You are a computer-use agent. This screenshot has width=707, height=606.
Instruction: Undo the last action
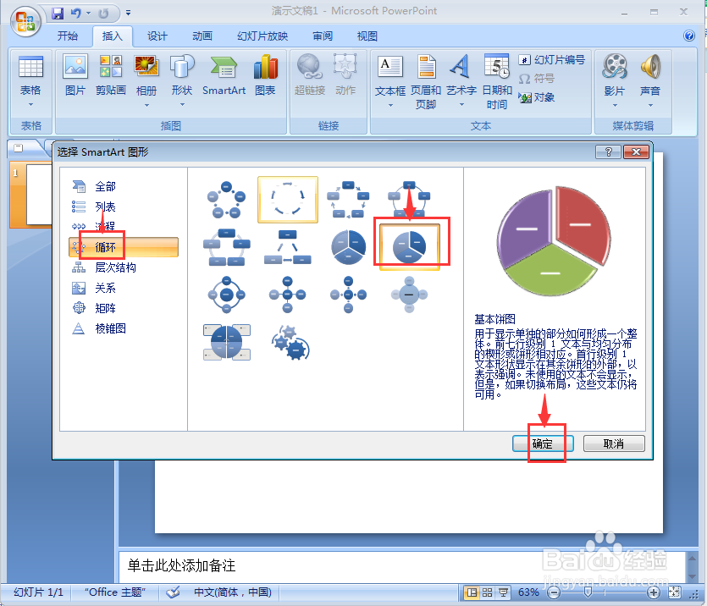75,13
